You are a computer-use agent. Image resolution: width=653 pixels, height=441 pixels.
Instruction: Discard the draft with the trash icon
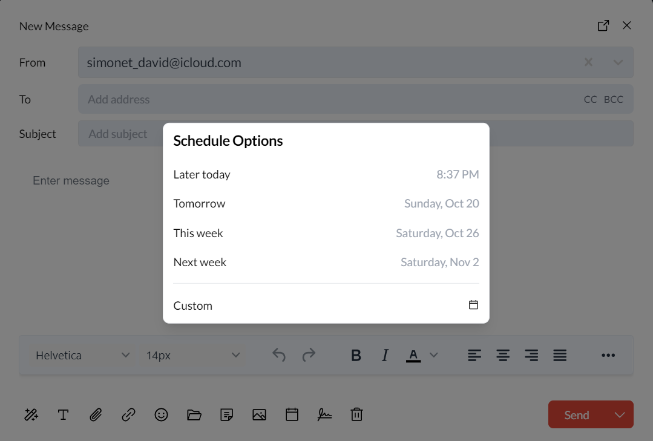point(357,415)
